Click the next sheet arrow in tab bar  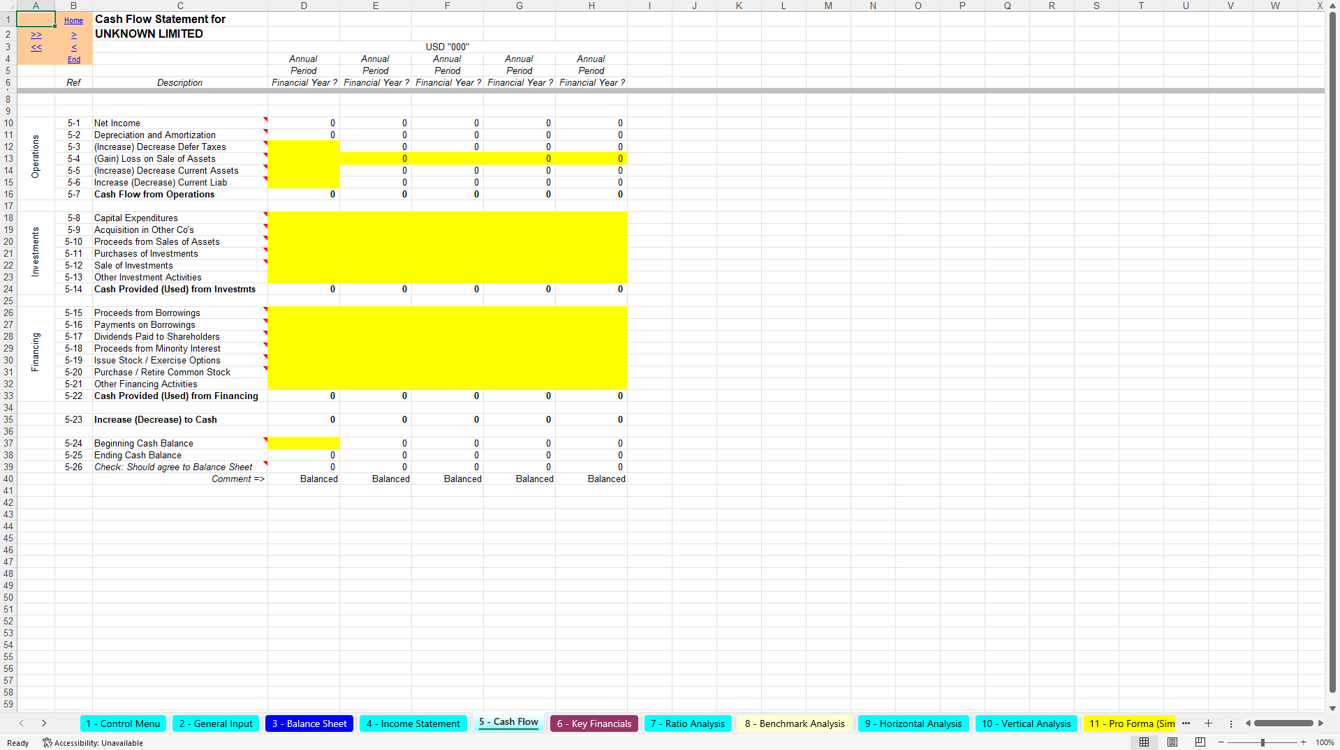[x=44, y=723]
